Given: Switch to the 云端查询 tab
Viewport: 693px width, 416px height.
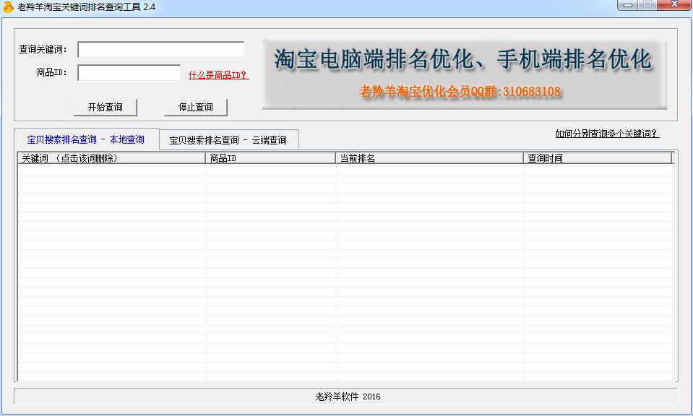Looking at the screenshot, I should (228, 140).
